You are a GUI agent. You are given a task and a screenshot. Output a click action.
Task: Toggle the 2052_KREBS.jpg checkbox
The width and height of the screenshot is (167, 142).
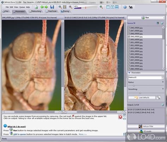pyautogui.click(x=129, y=45)
